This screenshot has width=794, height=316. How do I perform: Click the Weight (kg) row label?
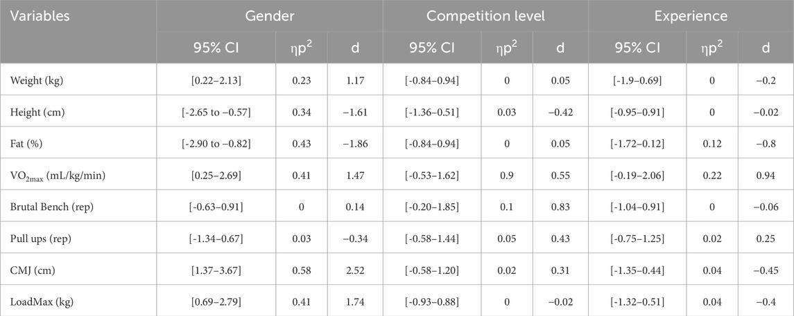(x=35, y=79)
